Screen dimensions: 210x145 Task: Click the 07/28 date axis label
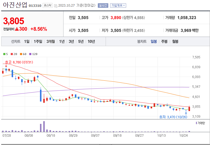click(7, 135)
